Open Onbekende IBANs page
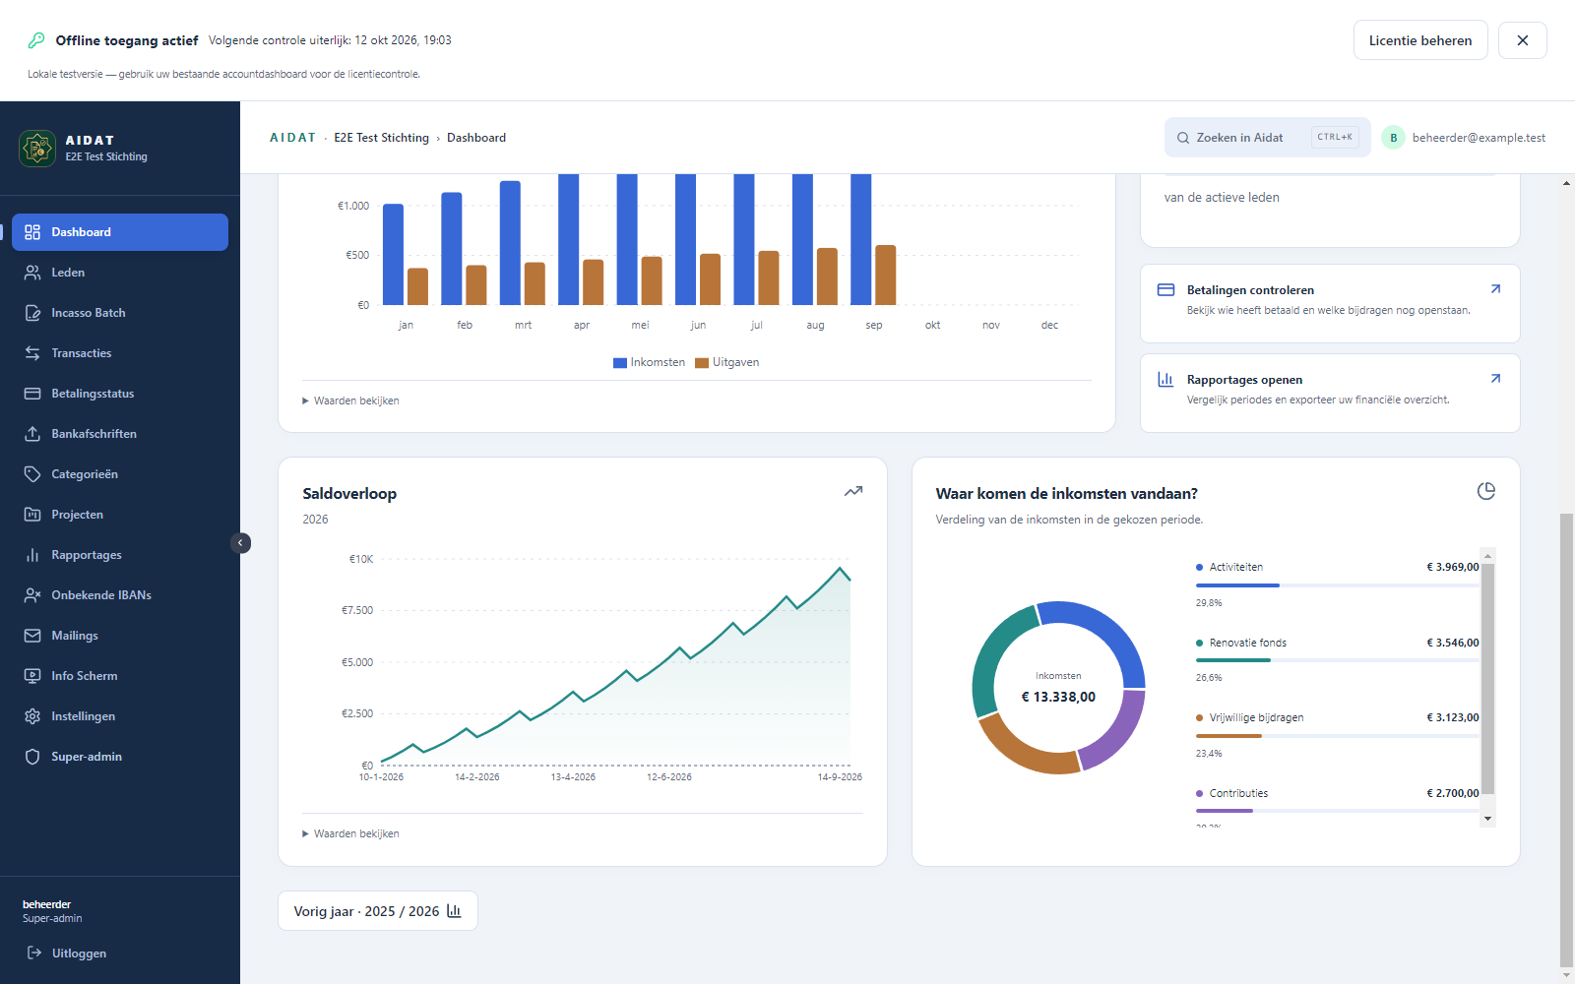This screenshot has width=1575, height=984. [120, 595]
